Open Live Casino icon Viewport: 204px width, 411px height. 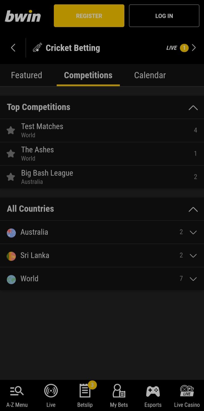187,391
